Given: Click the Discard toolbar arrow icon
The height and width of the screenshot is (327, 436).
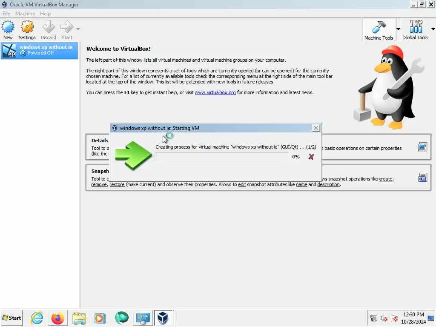Looking at the screenshot, I should [x=49, y=27].
